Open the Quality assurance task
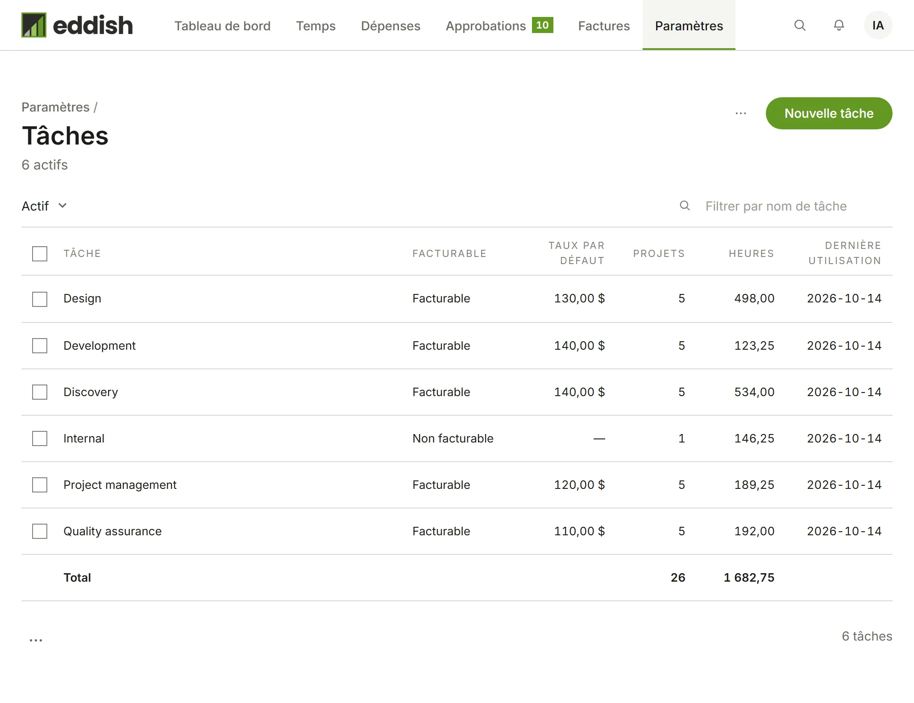This screenshot has width=914, height=703. pyautogui.click(x=112, y=531)
